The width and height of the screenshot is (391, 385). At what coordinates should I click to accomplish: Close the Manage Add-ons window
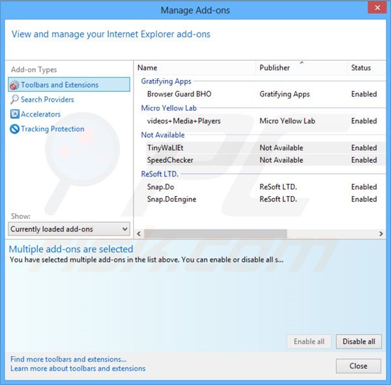click(x=377, y=8)
